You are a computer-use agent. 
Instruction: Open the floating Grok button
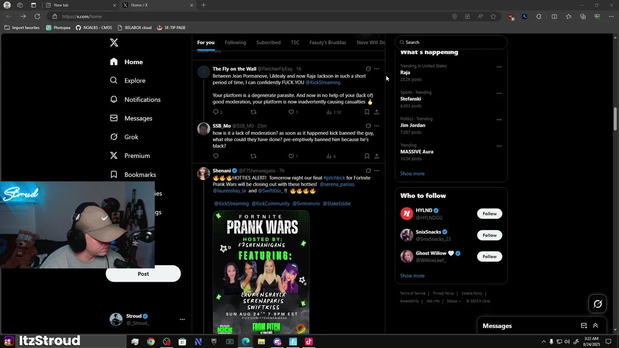pos(598,304)
